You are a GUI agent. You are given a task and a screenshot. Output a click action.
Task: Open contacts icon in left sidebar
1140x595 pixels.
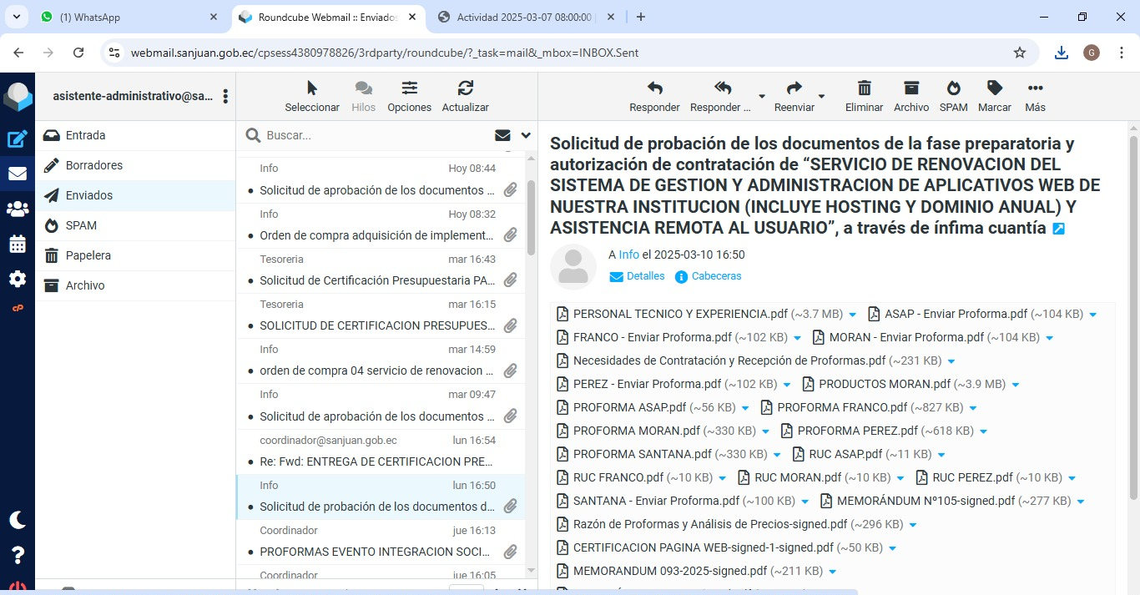[x=18, y=209]
